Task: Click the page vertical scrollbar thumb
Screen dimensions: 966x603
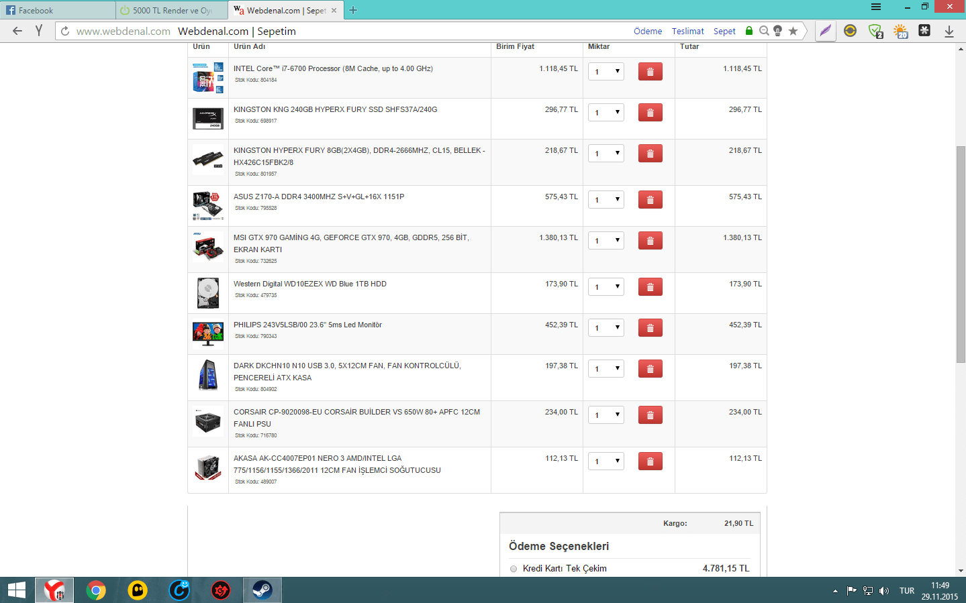Action: click(x=961, y=254)
